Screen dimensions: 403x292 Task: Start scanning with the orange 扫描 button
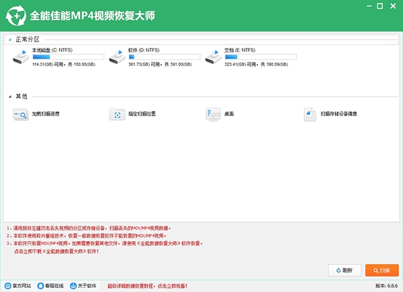tap(382, 271)
